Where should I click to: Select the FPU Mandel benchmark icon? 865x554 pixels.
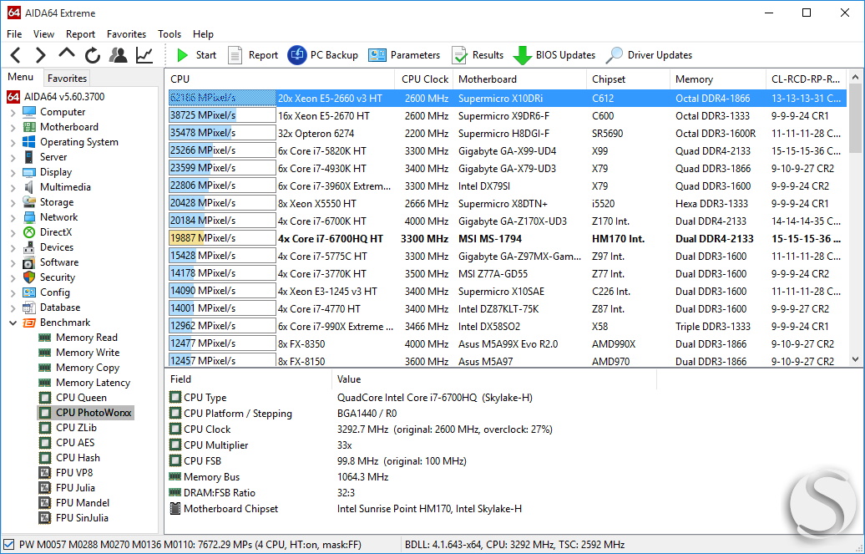[x=45, y=503]
